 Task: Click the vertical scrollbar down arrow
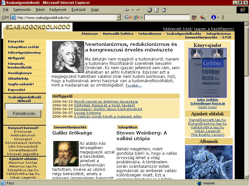click(246, 177)
